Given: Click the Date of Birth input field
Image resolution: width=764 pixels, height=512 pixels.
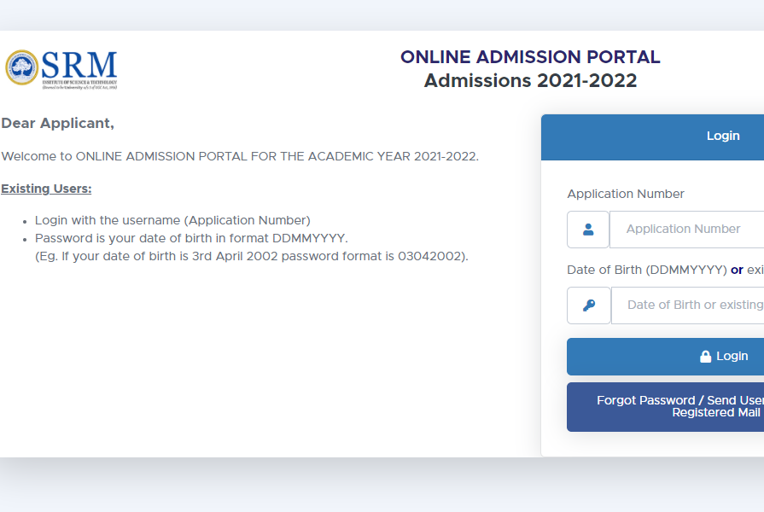Looking at the screenshot, I should click(691, 305).
